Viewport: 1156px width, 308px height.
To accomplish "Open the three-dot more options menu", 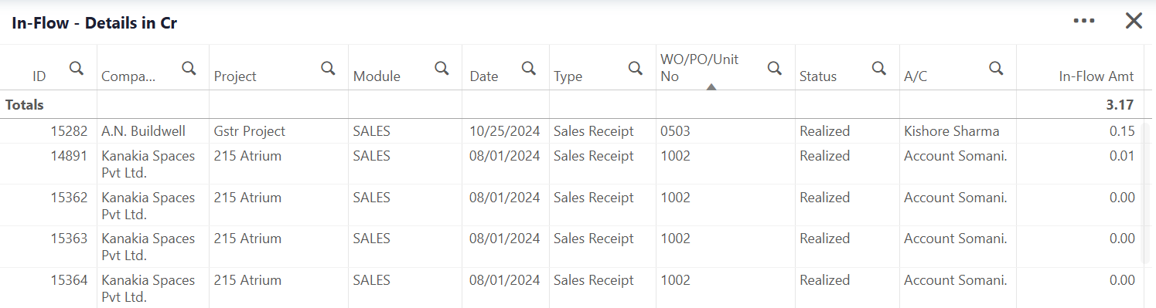I will [x=1084, y=21].
